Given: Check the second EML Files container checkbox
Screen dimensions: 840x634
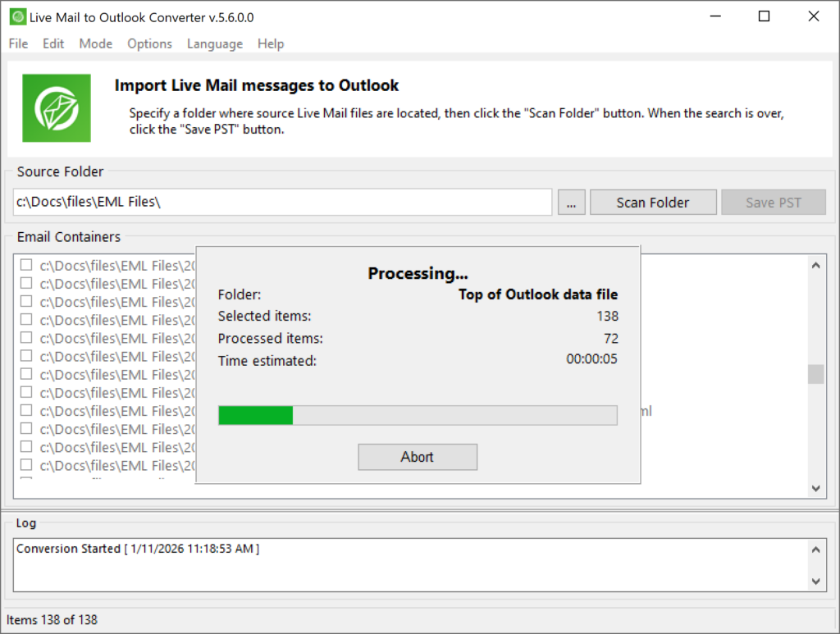Looking at the screenshot, I should 25,284.
